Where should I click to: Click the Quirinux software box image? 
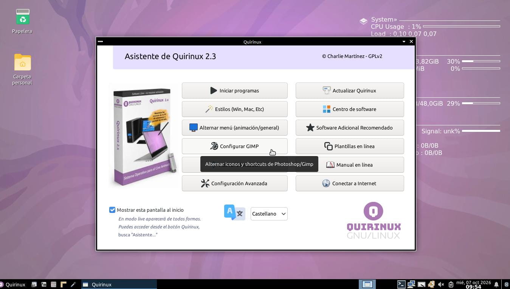pyautogui.click(x=144, y=136)
